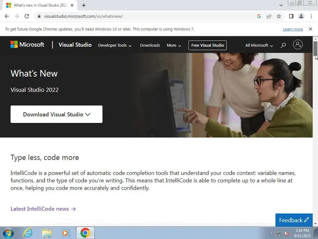Click the Microsoft logo

pos(27,45)
